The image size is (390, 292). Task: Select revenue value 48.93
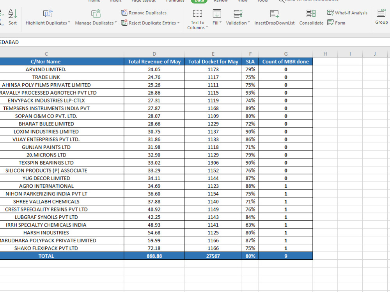coord(154,225)
